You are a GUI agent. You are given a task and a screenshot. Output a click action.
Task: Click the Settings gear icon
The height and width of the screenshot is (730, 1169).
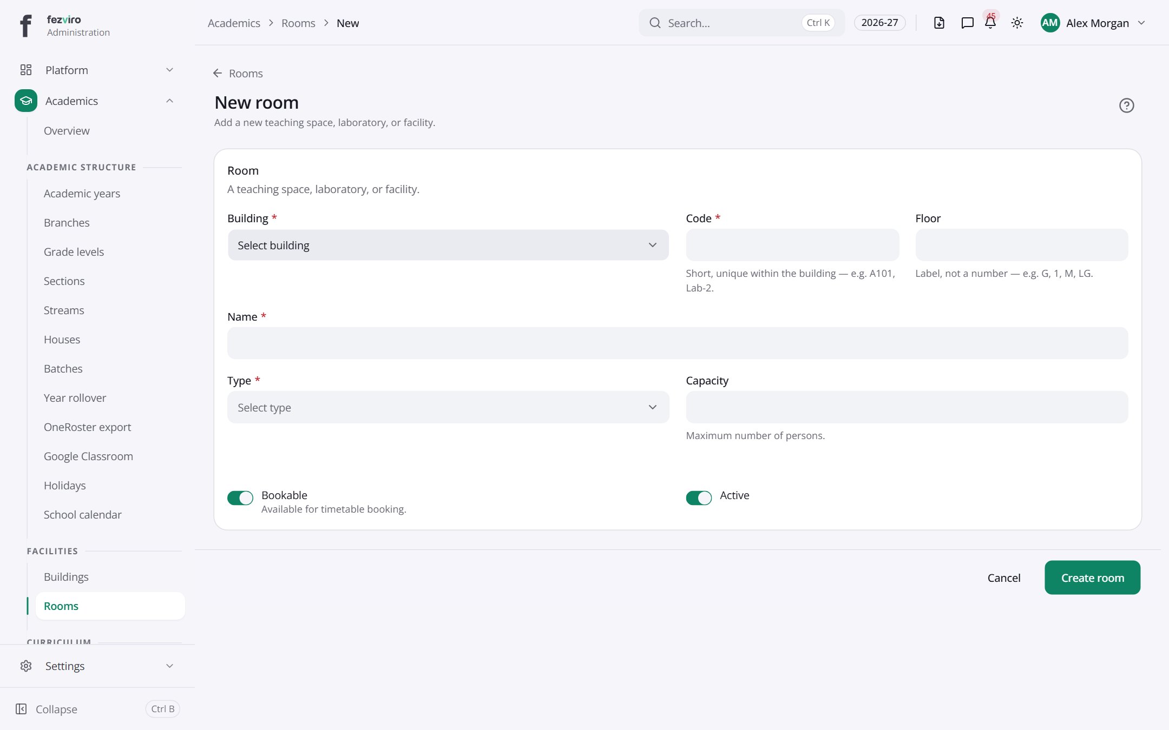click(x=26, y=666)
